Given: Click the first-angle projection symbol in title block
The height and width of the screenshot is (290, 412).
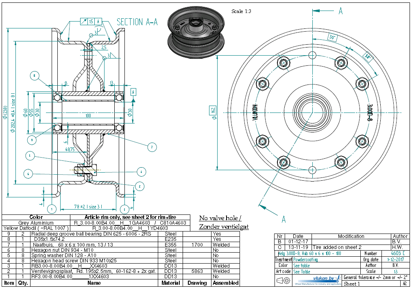Looking at the screenshot, I should 283,280.
